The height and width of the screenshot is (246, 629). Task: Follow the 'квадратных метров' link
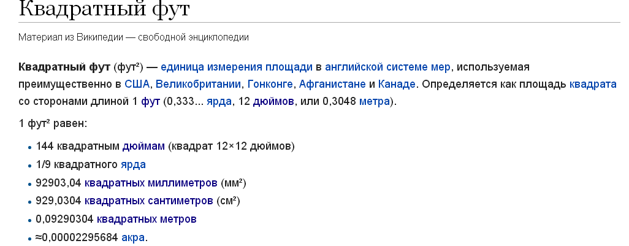click(x=147, y=219)
